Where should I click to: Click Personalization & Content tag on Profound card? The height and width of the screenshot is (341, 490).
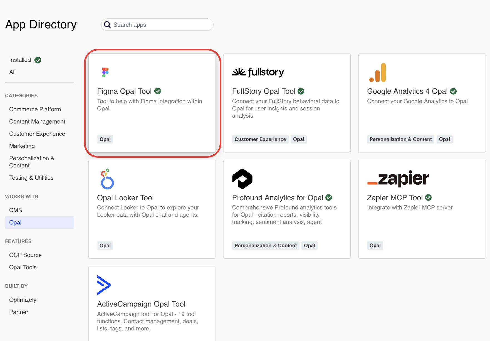[266, 246]
